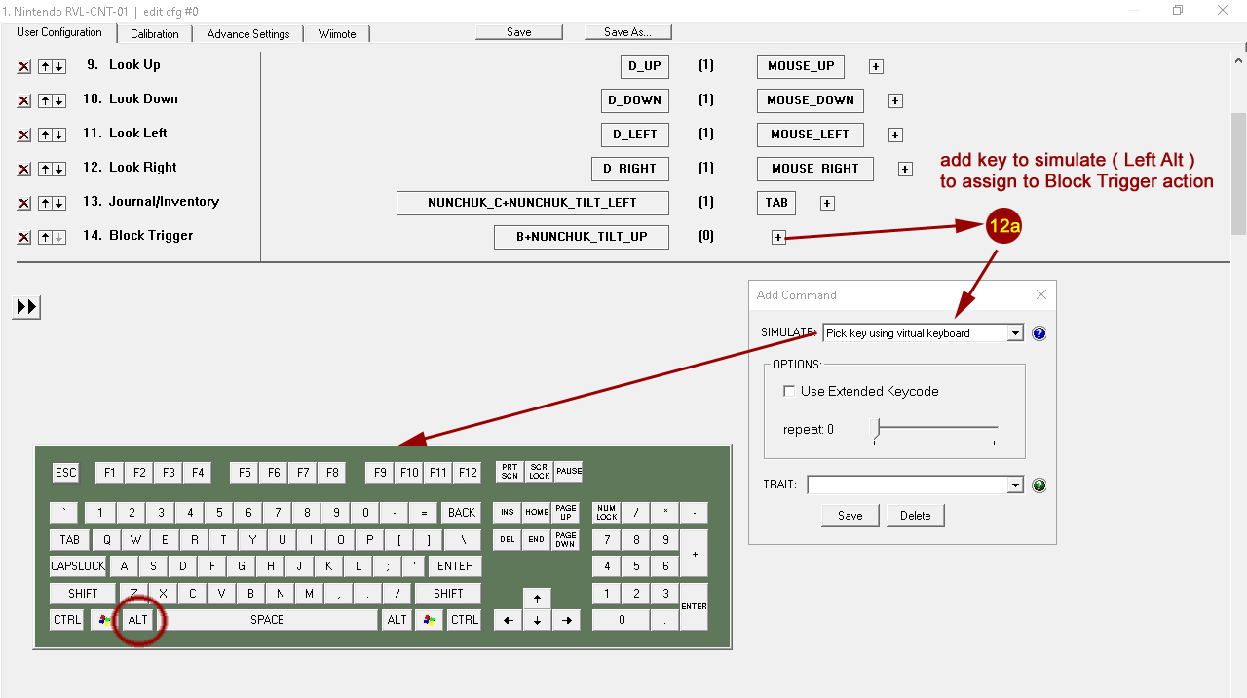Open help icon beside TRAIT dropdown
The width and height of the screenshot is (1247, 698).
(1039, 485)
